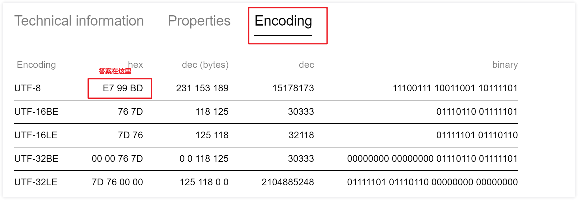Viewport: 578px width, 200px height.
Task: Click the UTF-32LE row label
Action: click(36, 182)
